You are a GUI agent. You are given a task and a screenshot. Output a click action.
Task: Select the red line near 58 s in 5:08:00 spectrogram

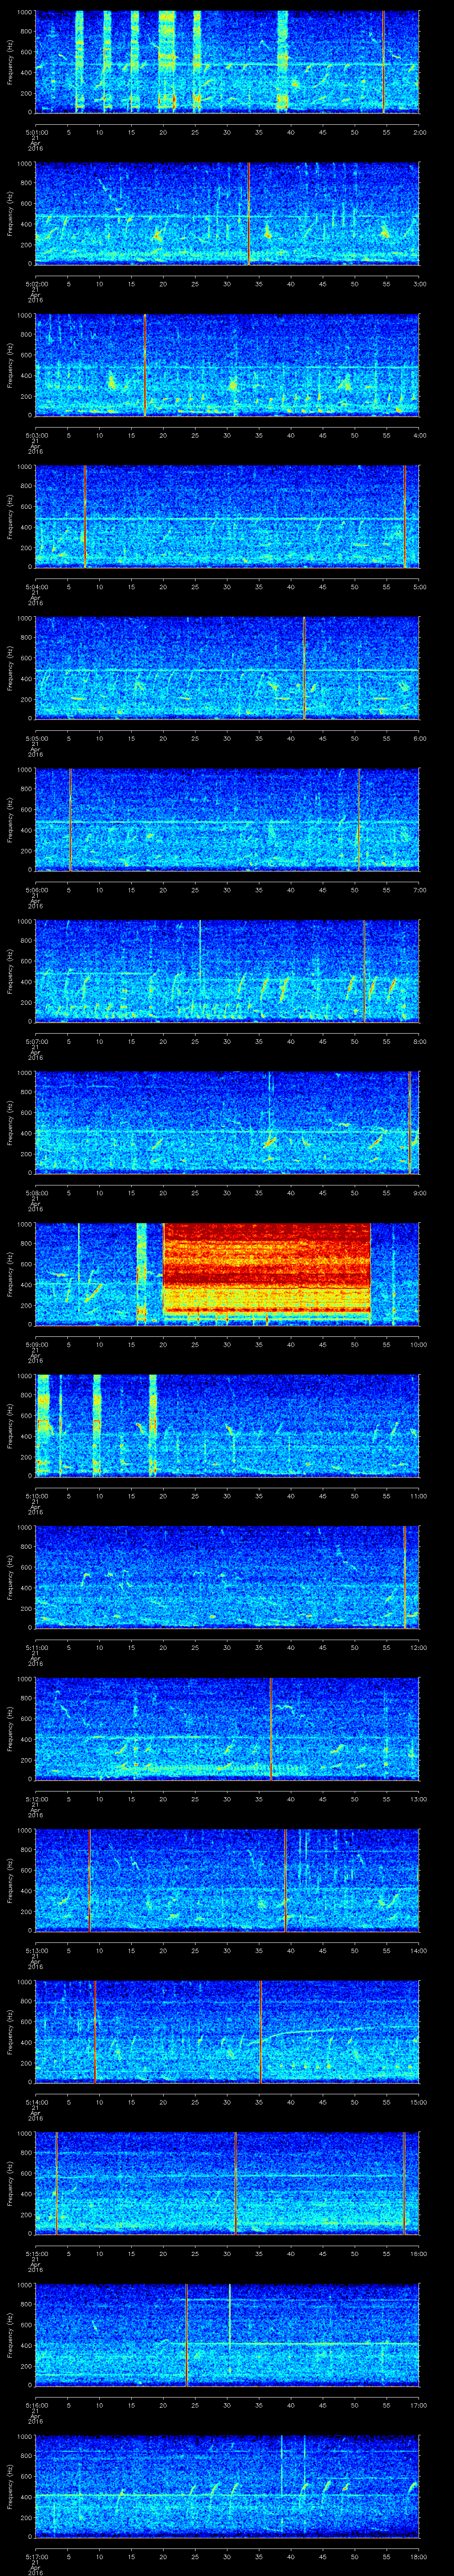coord(409,1123)
